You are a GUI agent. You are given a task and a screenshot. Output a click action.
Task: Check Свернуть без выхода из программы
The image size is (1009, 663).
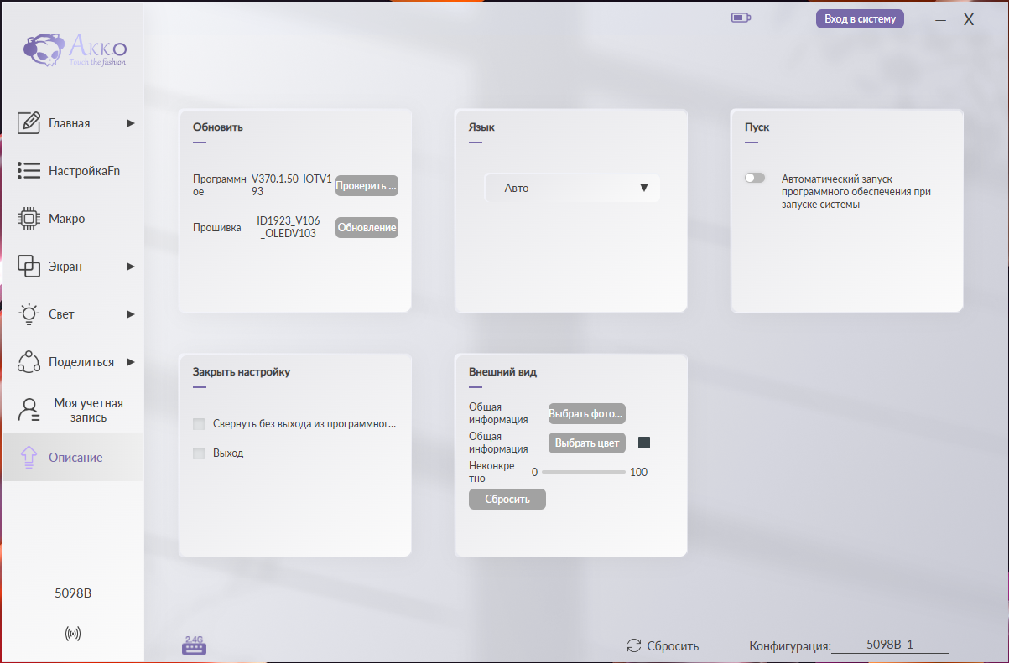[199, 424]
